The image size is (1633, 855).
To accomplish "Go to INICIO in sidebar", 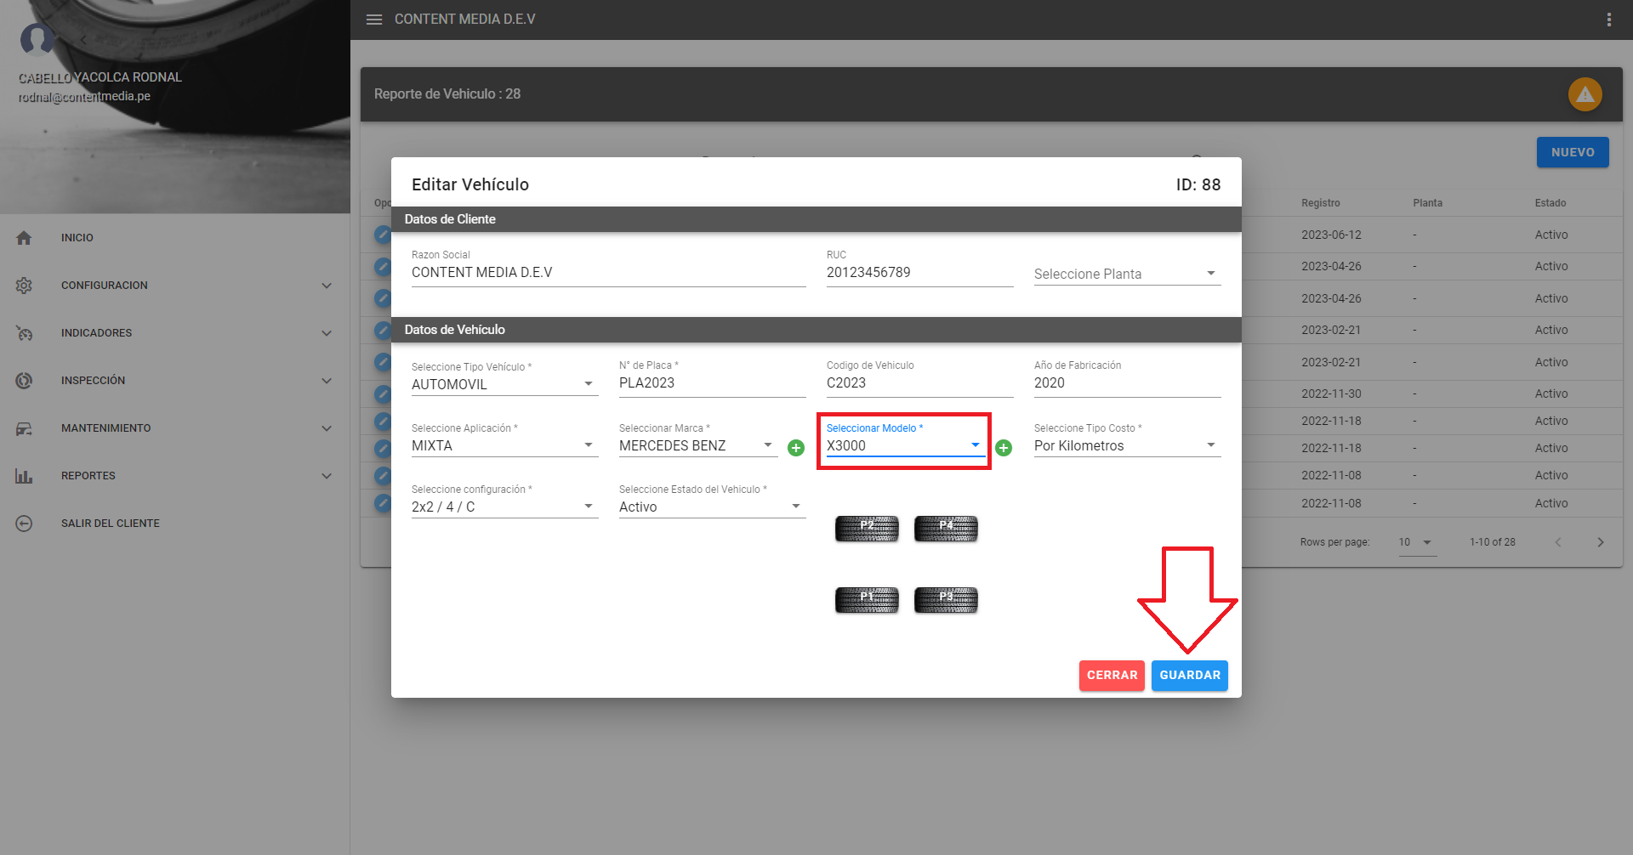I will pos(77,238).
